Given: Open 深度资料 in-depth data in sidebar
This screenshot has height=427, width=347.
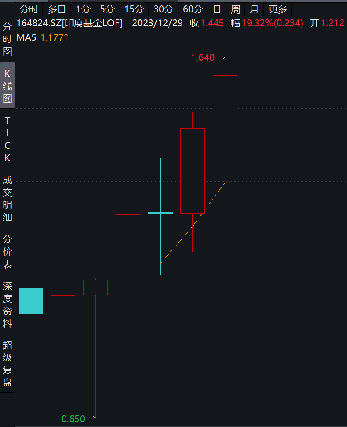Looking at the screenshot, I should [x=8, y=304].
